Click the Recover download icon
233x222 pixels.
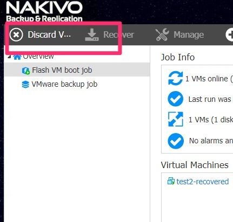[92, 34]
